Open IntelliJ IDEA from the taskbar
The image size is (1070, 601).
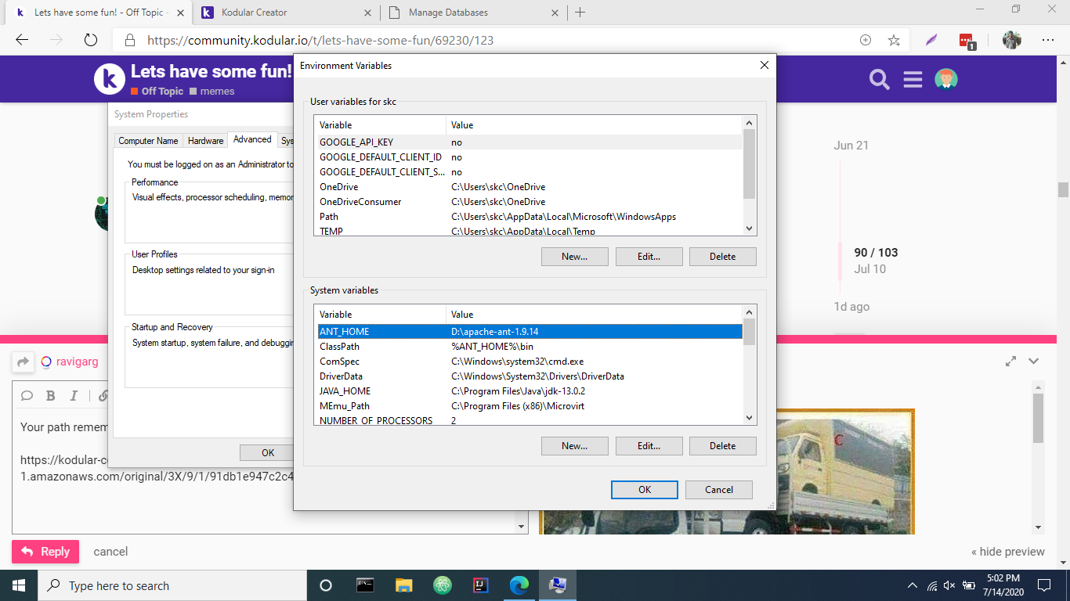480,585
